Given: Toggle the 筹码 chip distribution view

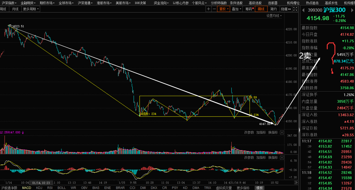Looking at the screenshot, I should pos(249,9).
